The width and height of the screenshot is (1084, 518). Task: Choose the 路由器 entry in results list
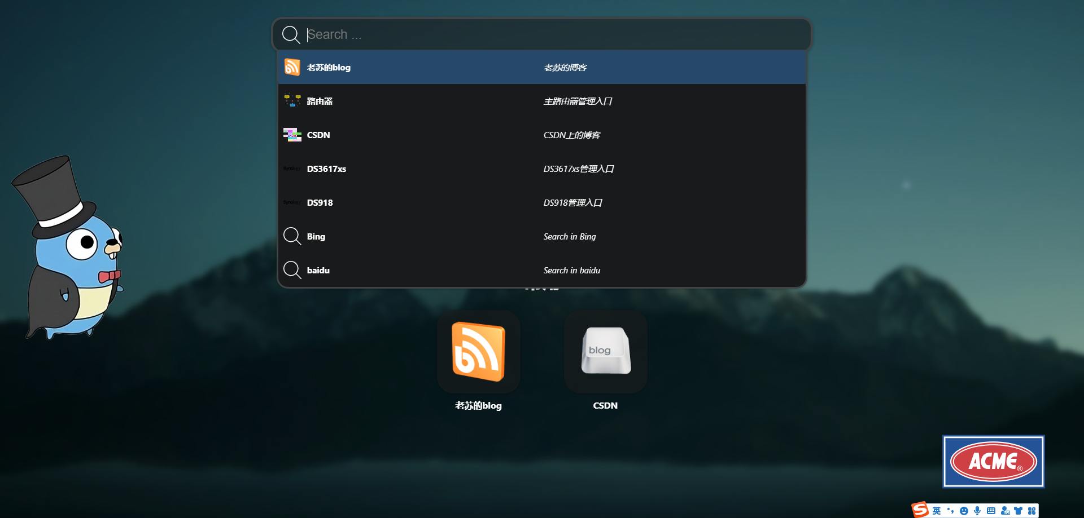pos(541,101)
